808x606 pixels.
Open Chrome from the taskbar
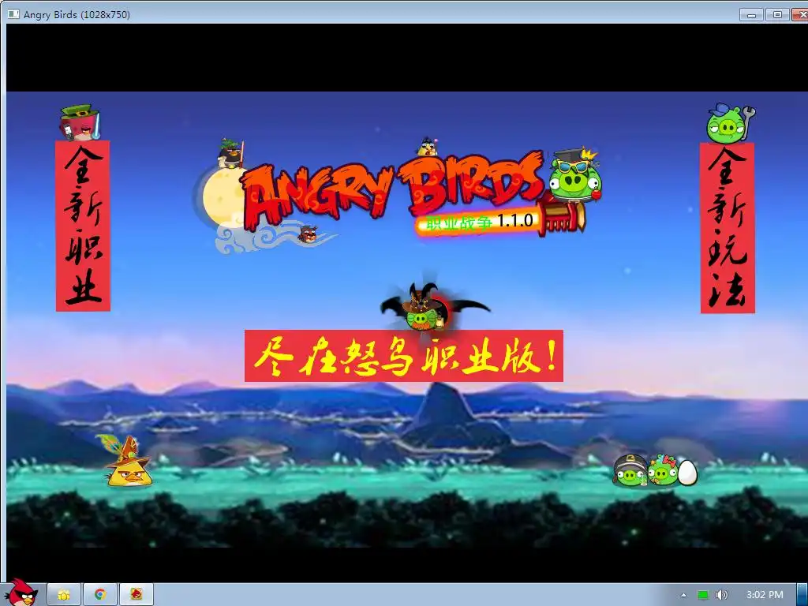pos(100,595)
